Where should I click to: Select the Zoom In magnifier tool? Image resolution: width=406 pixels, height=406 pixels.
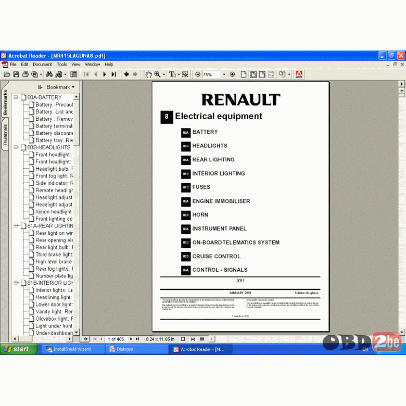(157, 74)
